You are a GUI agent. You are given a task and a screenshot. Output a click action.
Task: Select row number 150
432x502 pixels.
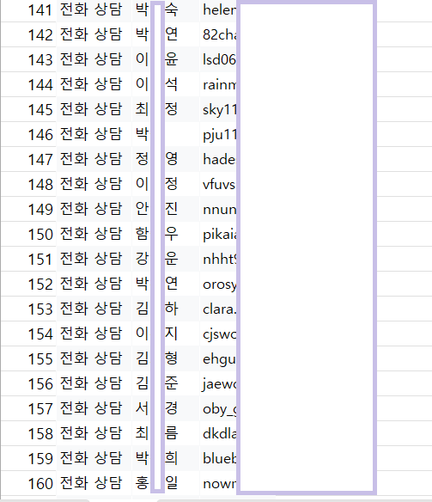tap(40, 234)
